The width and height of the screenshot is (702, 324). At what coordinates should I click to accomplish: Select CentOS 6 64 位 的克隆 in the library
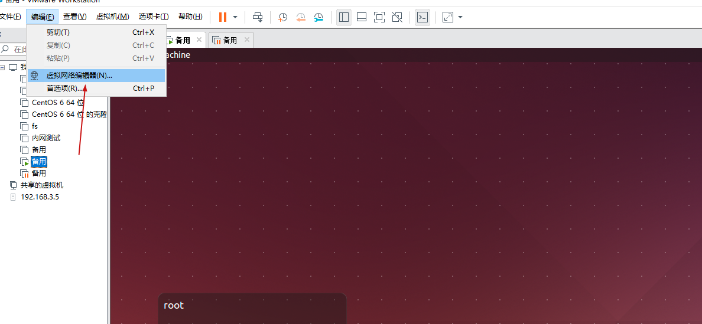coord(69,114)
